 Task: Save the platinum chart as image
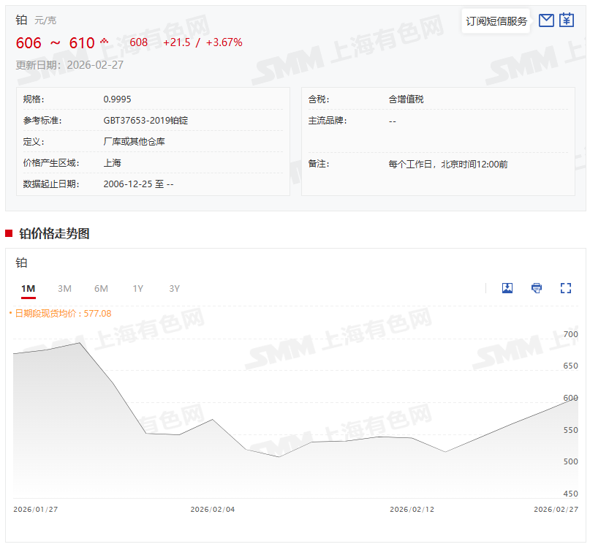pos(507,288)
